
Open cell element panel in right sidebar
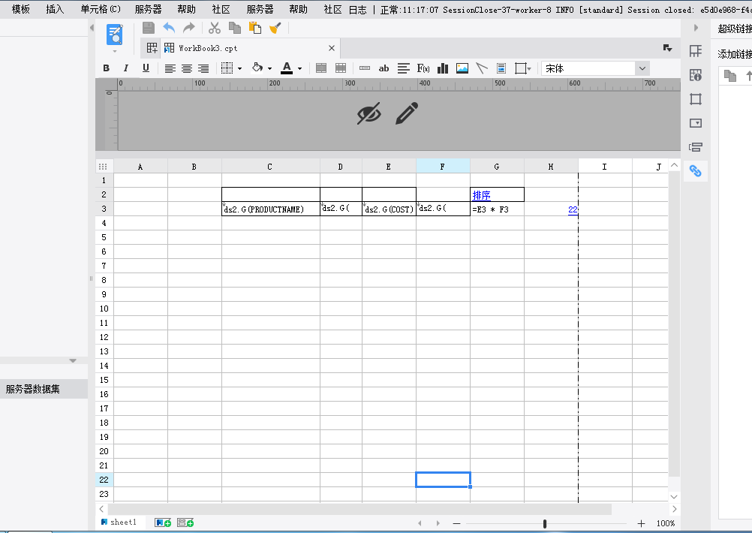[x=696, y=51]
